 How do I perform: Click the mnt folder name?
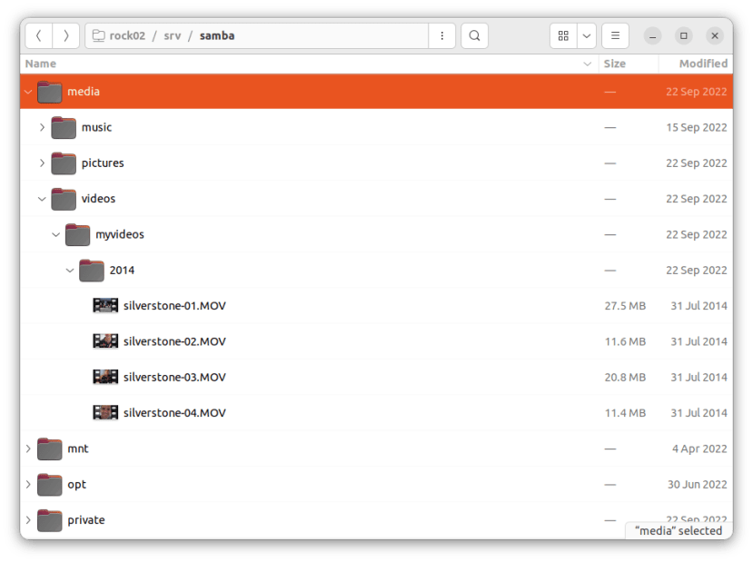coord(78,449)
